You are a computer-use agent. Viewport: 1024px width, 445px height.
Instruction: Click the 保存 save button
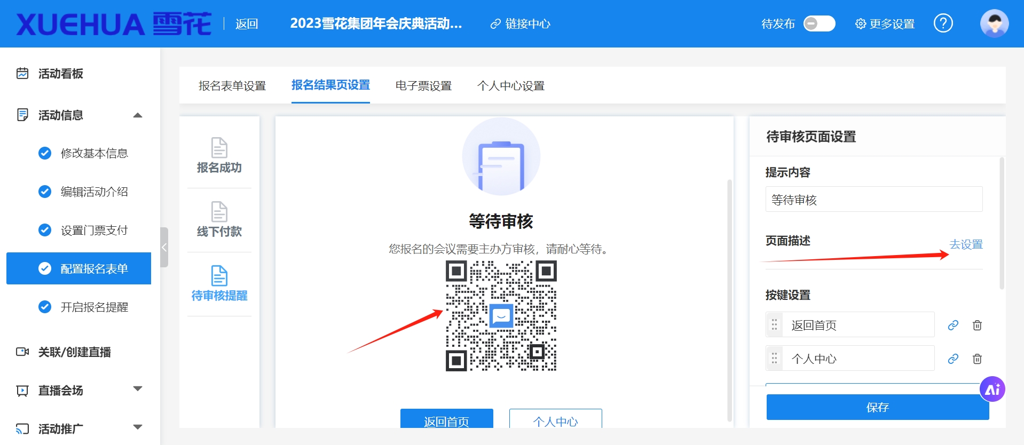pos(878,407)
